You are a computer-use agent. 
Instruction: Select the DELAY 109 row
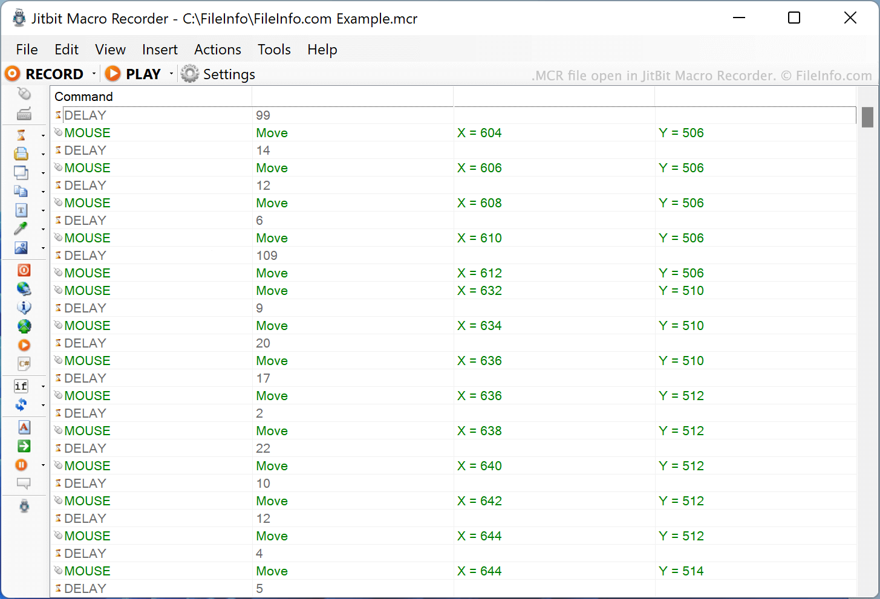click(454, 256)
